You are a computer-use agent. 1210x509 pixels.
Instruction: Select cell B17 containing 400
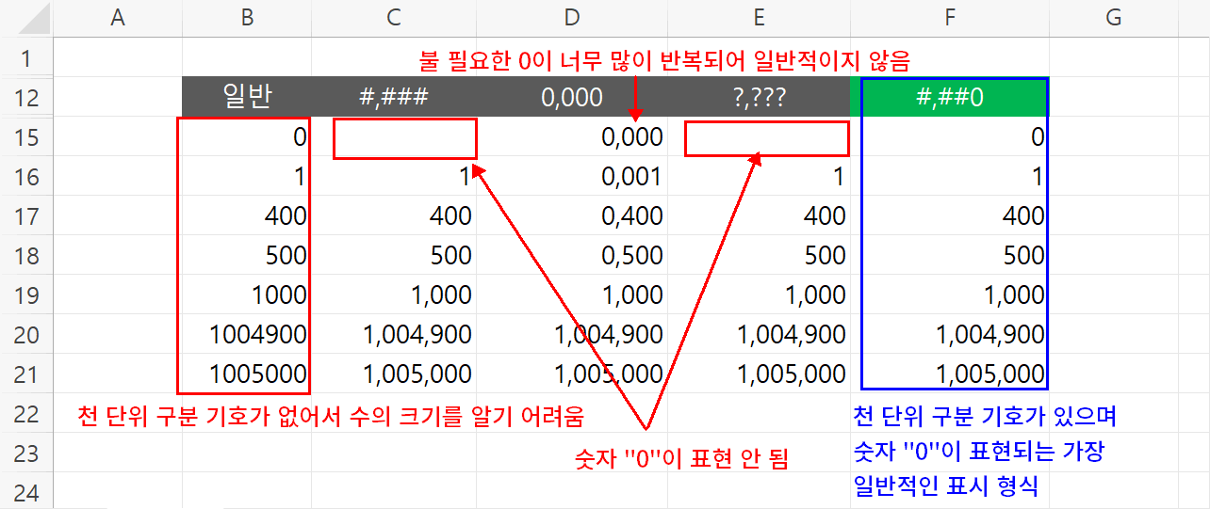(247, 215)
